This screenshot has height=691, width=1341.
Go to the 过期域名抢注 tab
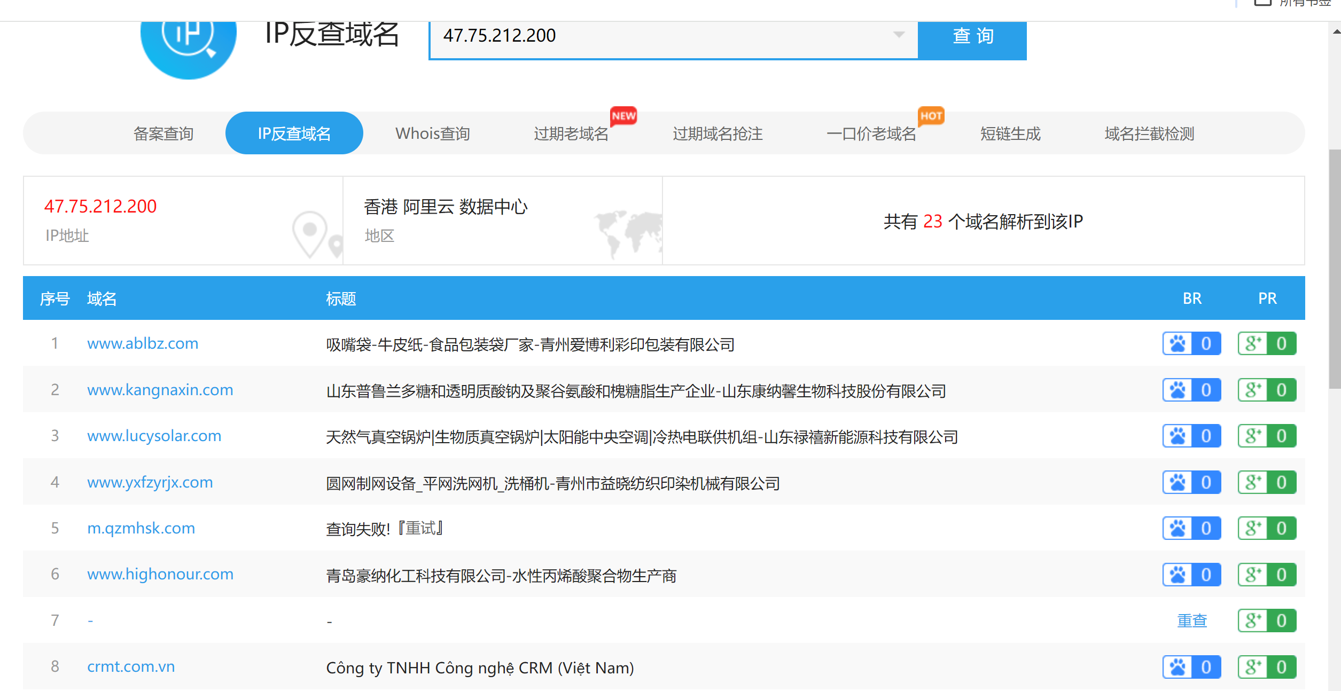pyautogui.click(x=718, y=134)
